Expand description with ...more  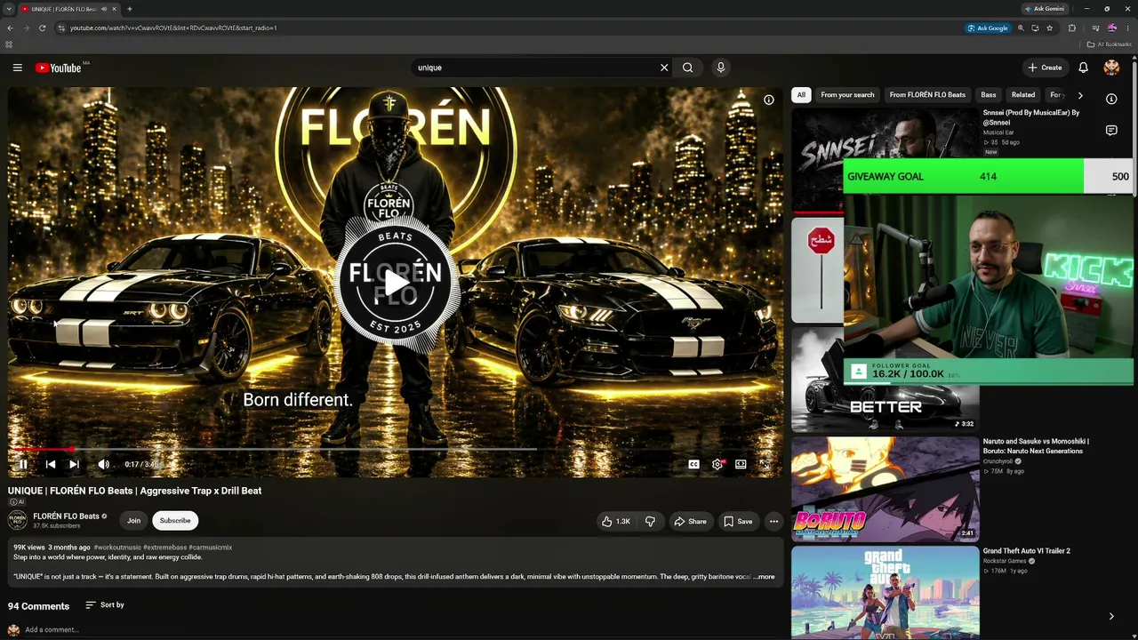point(765,577)
